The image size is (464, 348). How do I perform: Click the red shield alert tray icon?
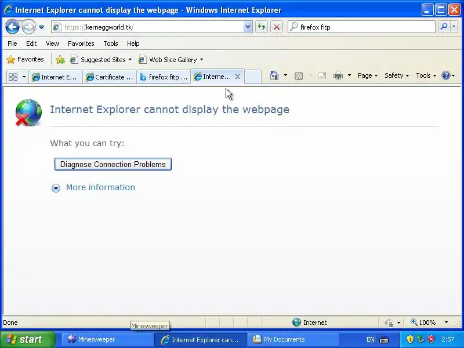click(x=432, y=339)
